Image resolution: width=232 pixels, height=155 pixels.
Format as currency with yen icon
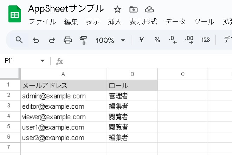[x=142, y=40]
